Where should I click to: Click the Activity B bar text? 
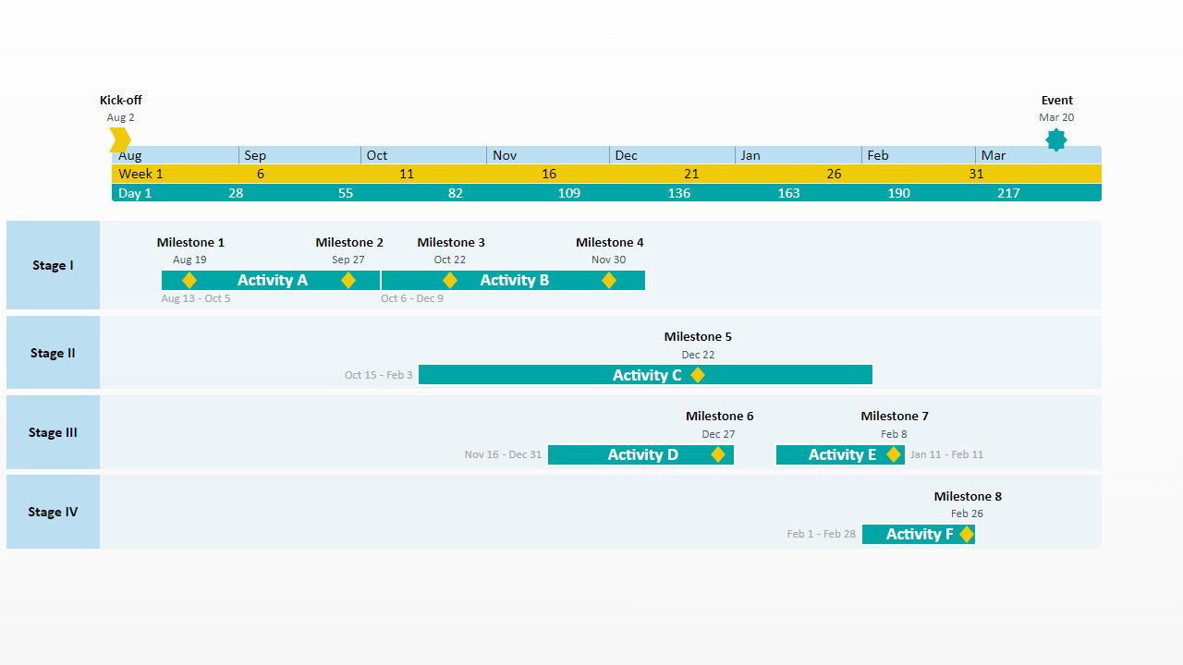click(x=514, y=281)
